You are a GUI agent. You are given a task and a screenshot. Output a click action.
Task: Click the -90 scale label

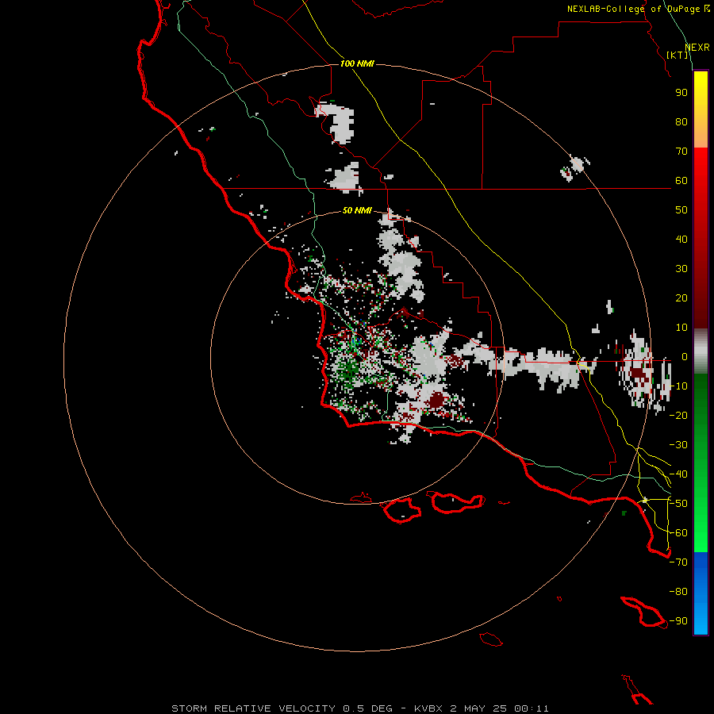click(678, 621)
